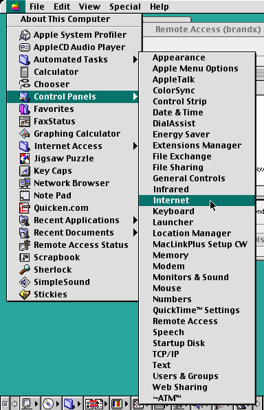Click the Remote Access Status icon
This screenshot has width=264, height=410.
[25, 245]
